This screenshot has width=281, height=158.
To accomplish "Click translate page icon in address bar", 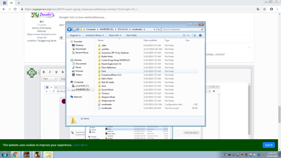I will 258,9.
